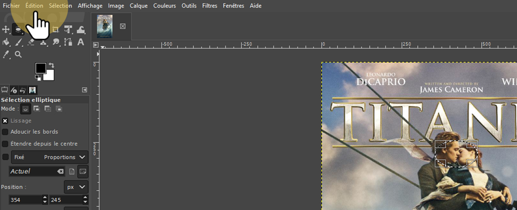Open the Image menu

116,6
